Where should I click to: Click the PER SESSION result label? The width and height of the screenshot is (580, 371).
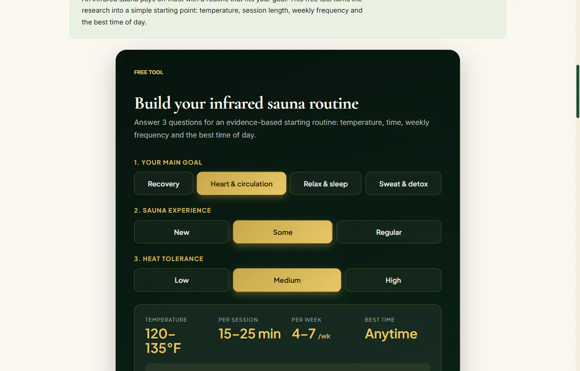click(x=238, y=320)
